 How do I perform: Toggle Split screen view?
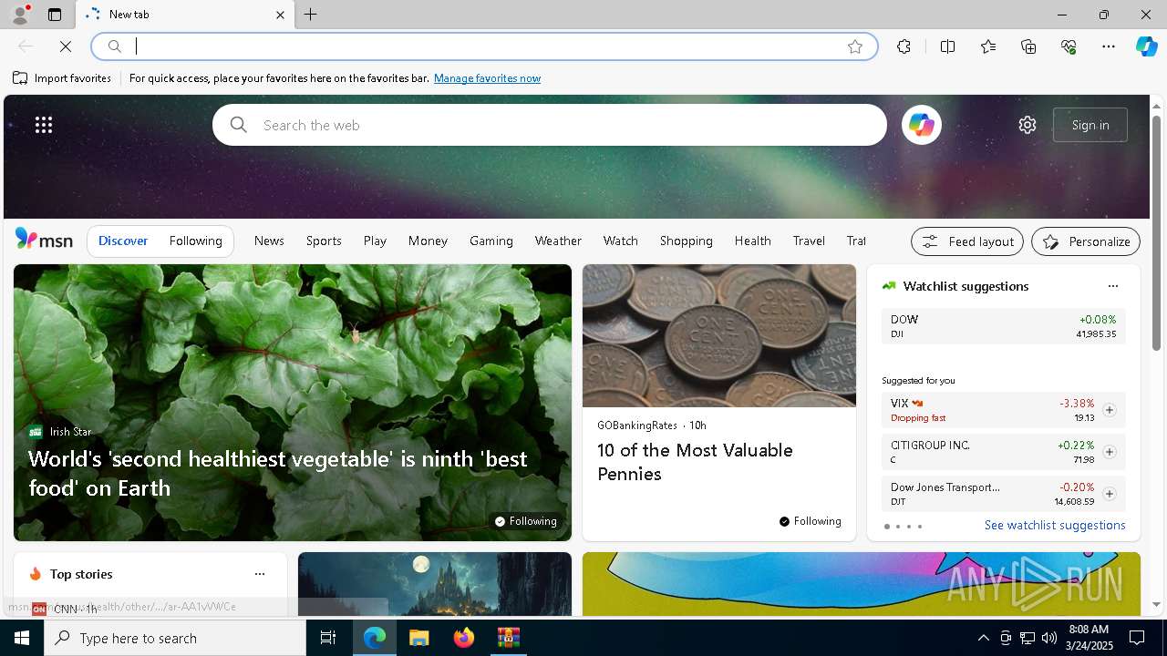point(947,46)
